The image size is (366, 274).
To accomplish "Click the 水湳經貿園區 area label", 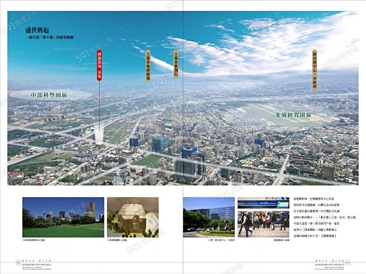I will click(x=293, y=115).
